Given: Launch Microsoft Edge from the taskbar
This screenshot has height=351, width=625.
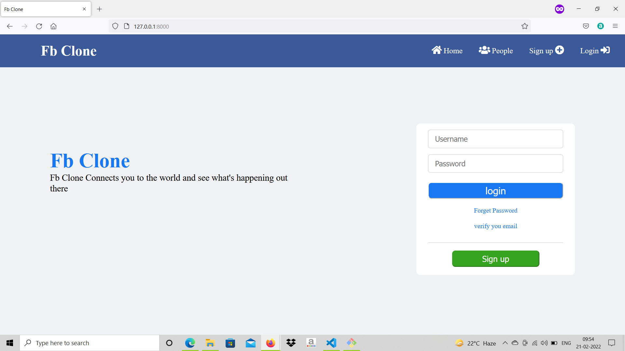Looking at the screenshot, I should coord(190,343).
